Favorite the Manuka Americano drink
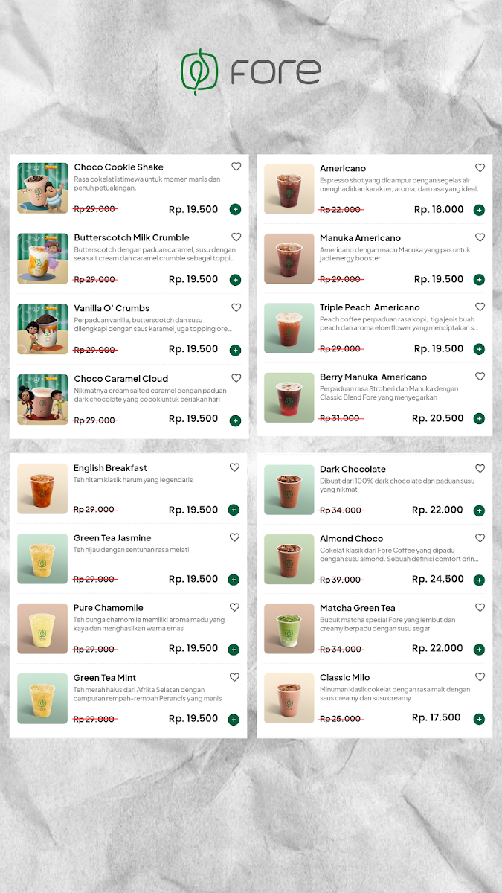 (x=480, y=237)
